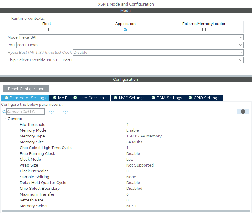Click checkmark badge on Parameter Settings tab

[6, 98]
